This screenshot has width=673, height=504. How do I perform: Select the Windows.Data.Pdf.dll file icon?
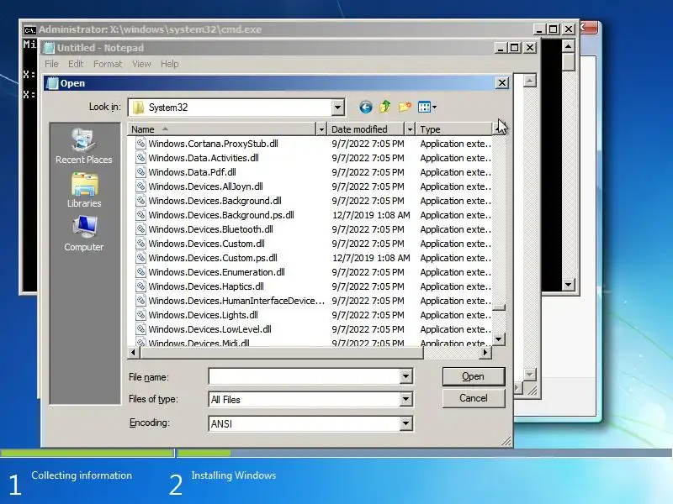(x=140, y=172)
